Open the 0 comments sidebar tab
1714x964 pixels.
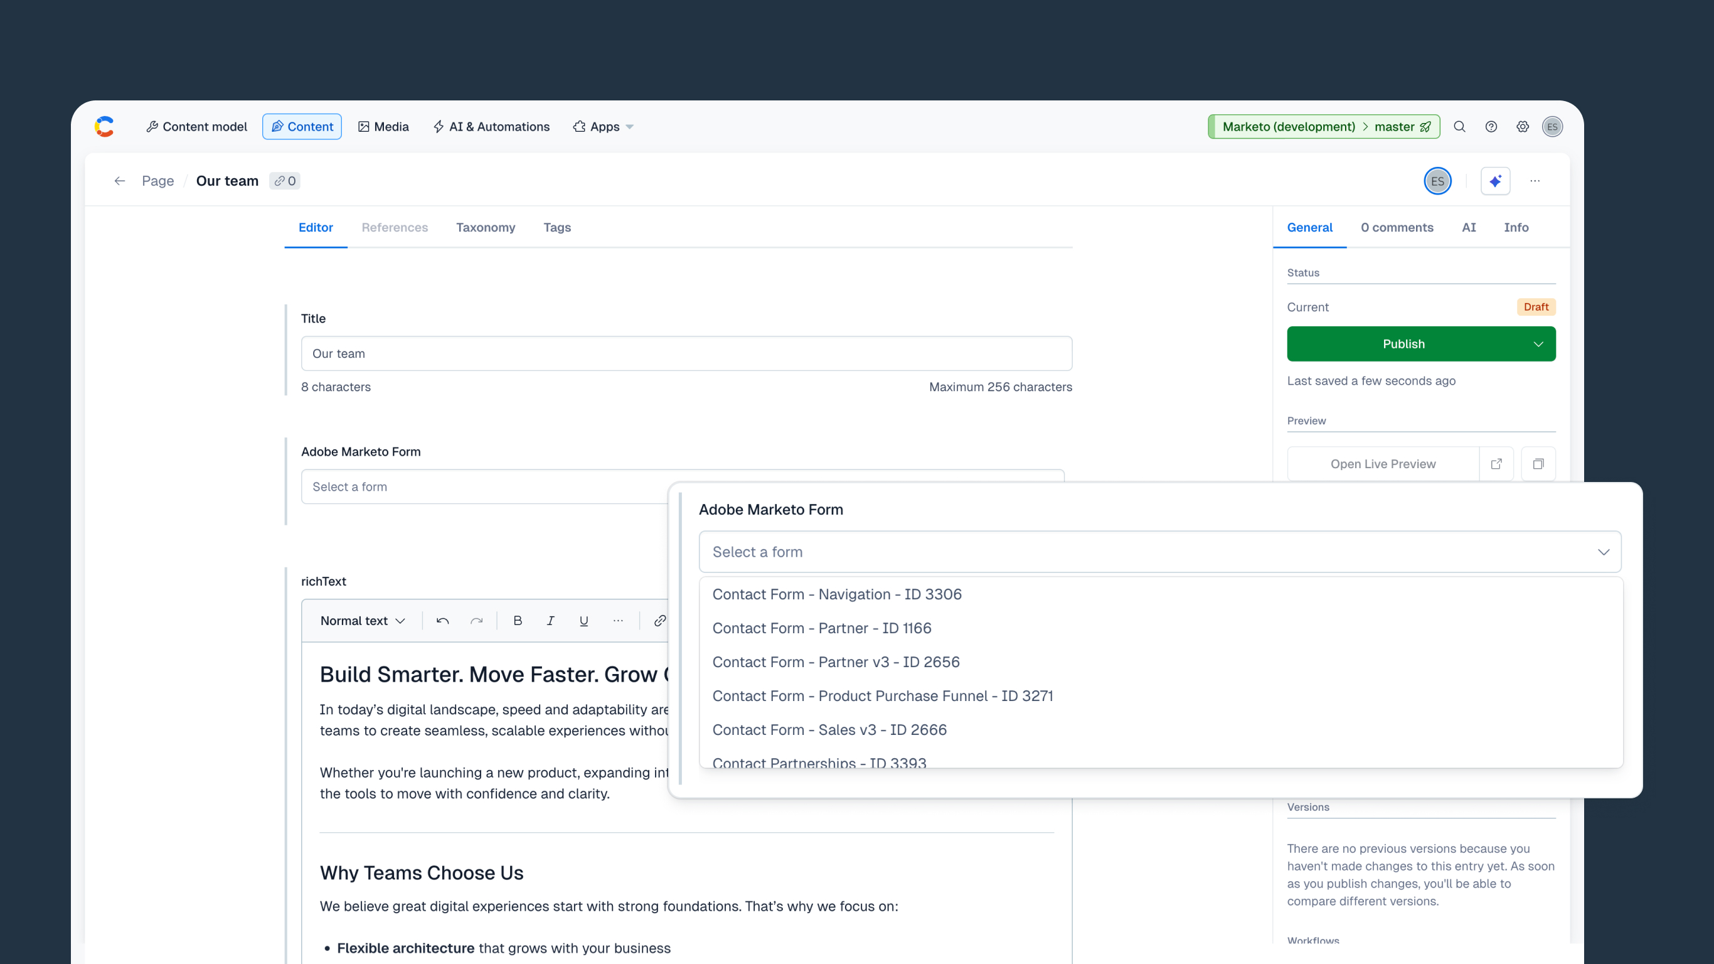(1397, 228)
